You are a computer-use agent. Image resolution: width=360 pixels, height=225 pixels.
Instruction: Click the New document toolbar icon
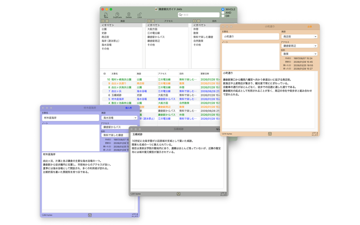coord(106,14)
